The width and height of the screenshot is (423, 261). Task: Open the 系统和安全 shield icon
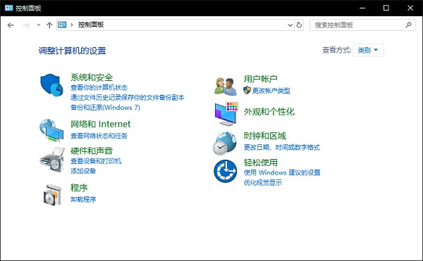[x=51, y=85]
